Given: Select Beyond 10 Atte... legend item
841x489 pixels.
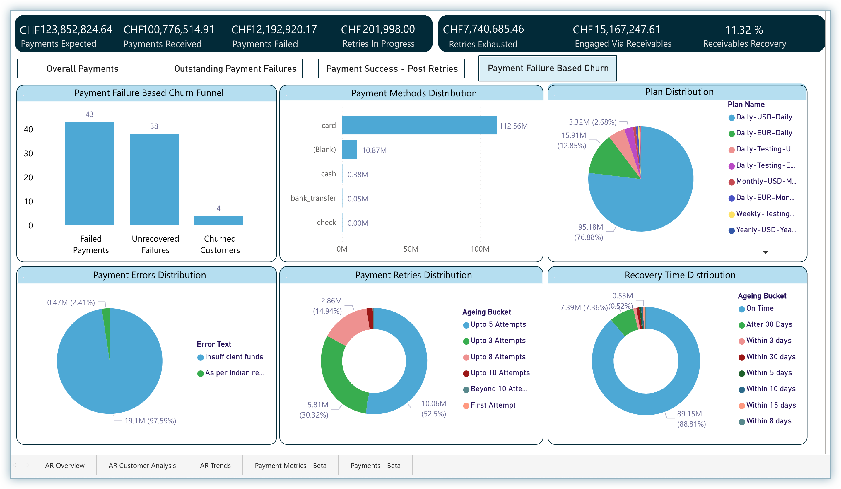Looking at the screenshot, I should pos(495,389).
